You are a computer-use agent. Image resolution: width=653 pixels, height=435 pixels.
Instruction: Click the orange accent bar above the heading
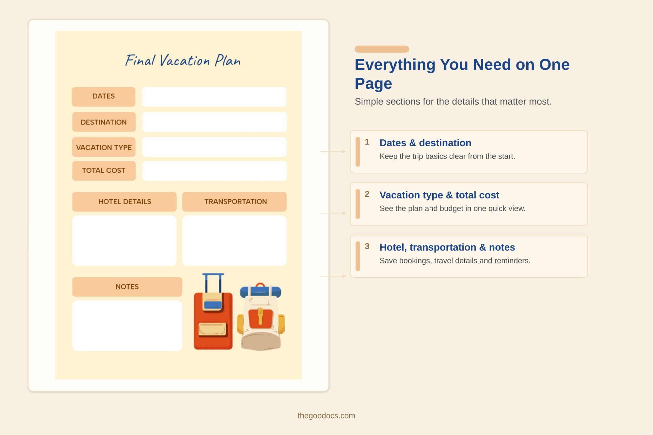381,49
